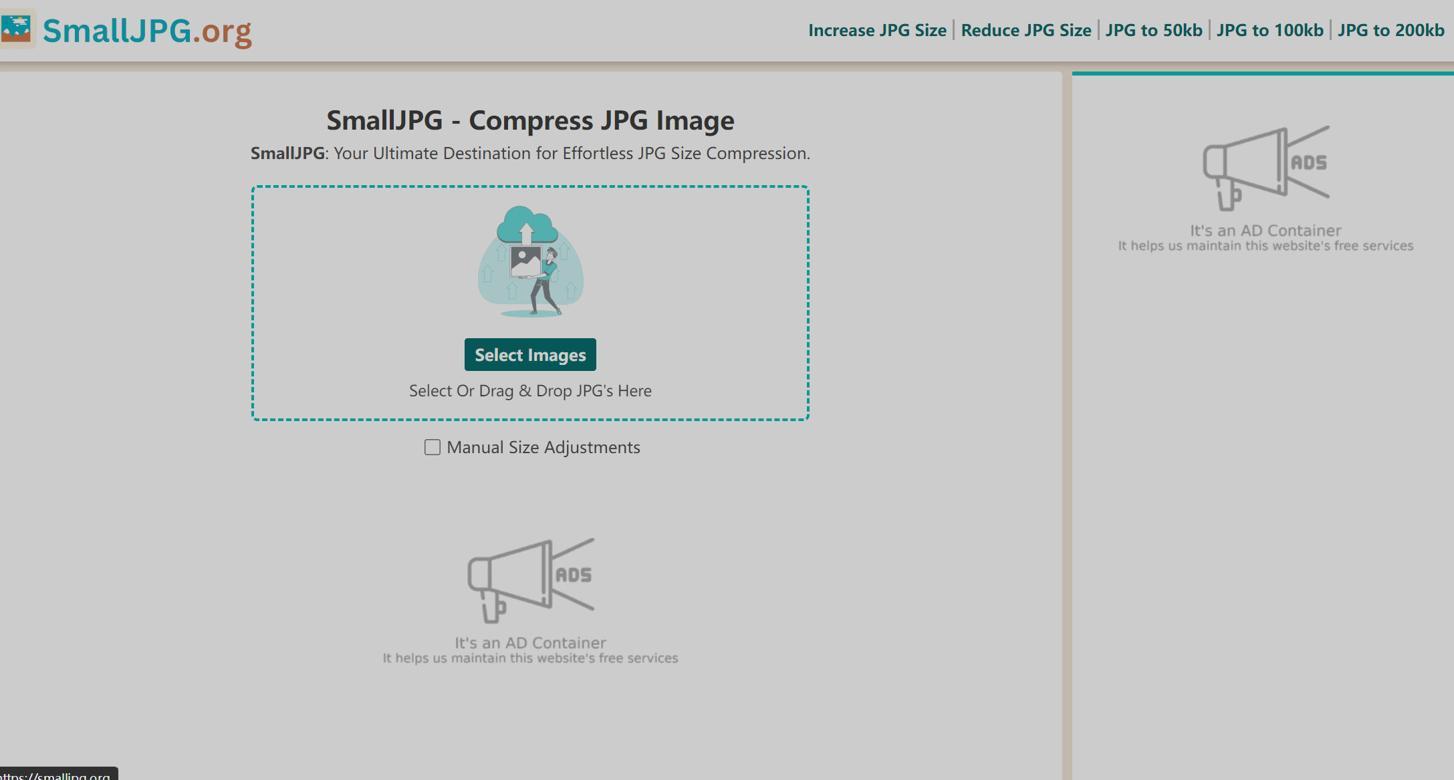Click the Select Or Drag & Drop text
Screen dimensions: 1454x780
tap(530, 390)
